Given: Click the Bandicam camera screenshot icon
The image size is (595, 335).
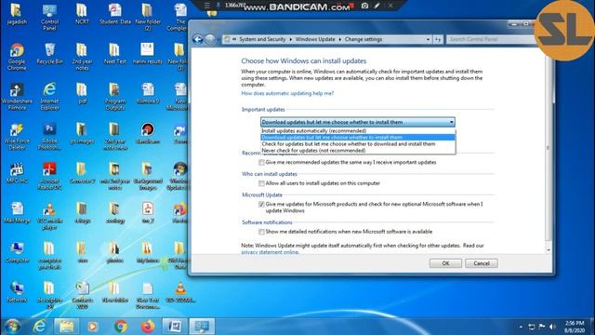Looking at the screenshot, I should pyautogui.click(x=364, y=6).
